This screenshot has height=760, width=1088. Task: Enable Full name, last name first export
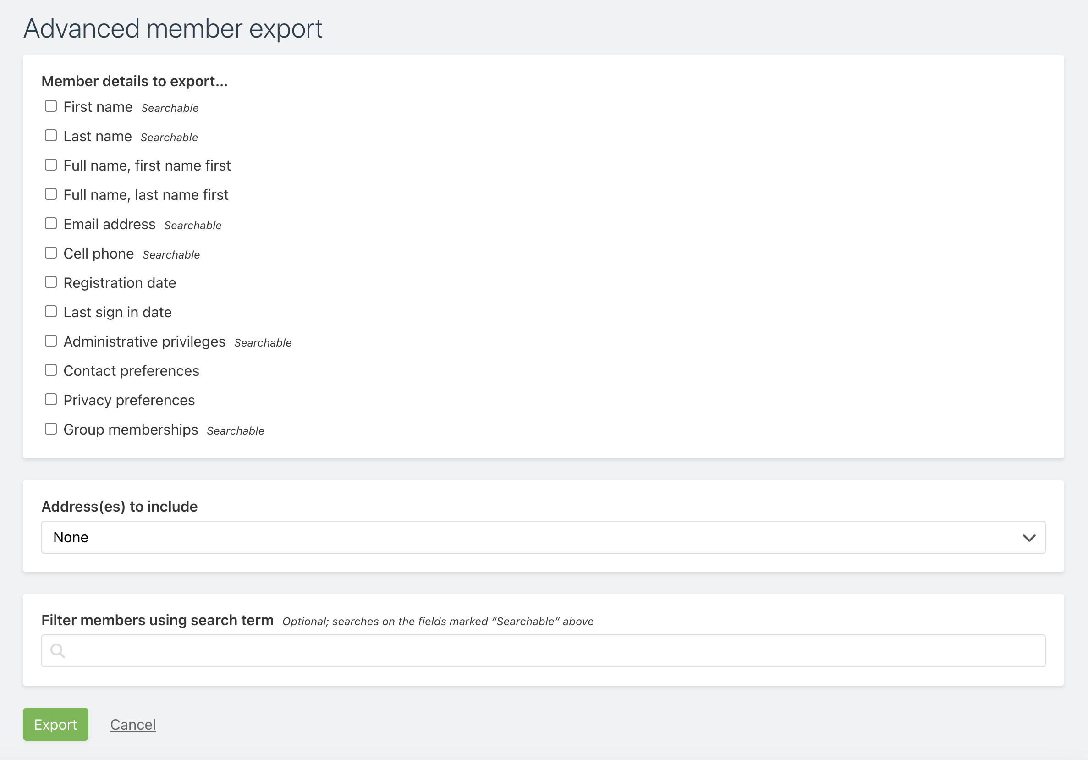pos(51,194)
